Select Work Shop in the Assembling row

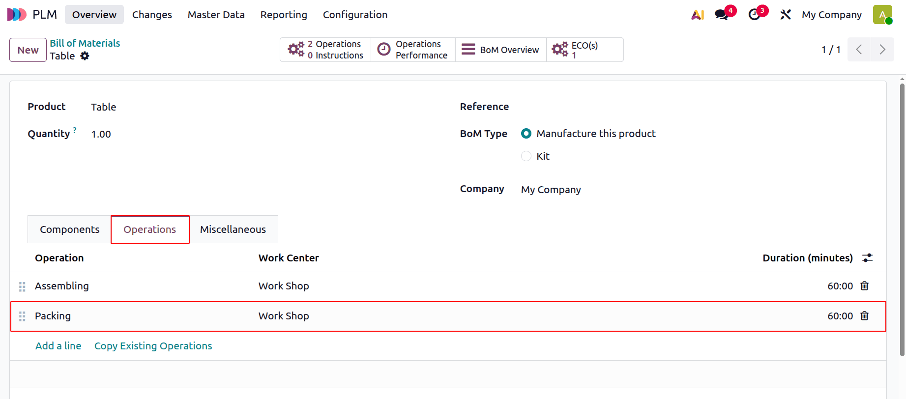tap(284, 286)
